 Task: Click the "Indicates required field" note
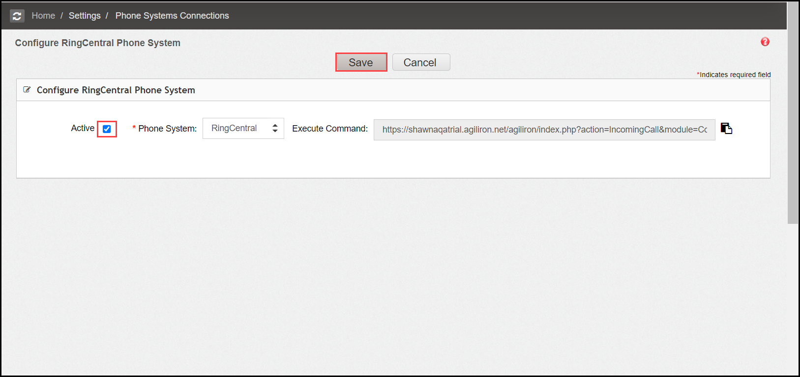point(734,75)
